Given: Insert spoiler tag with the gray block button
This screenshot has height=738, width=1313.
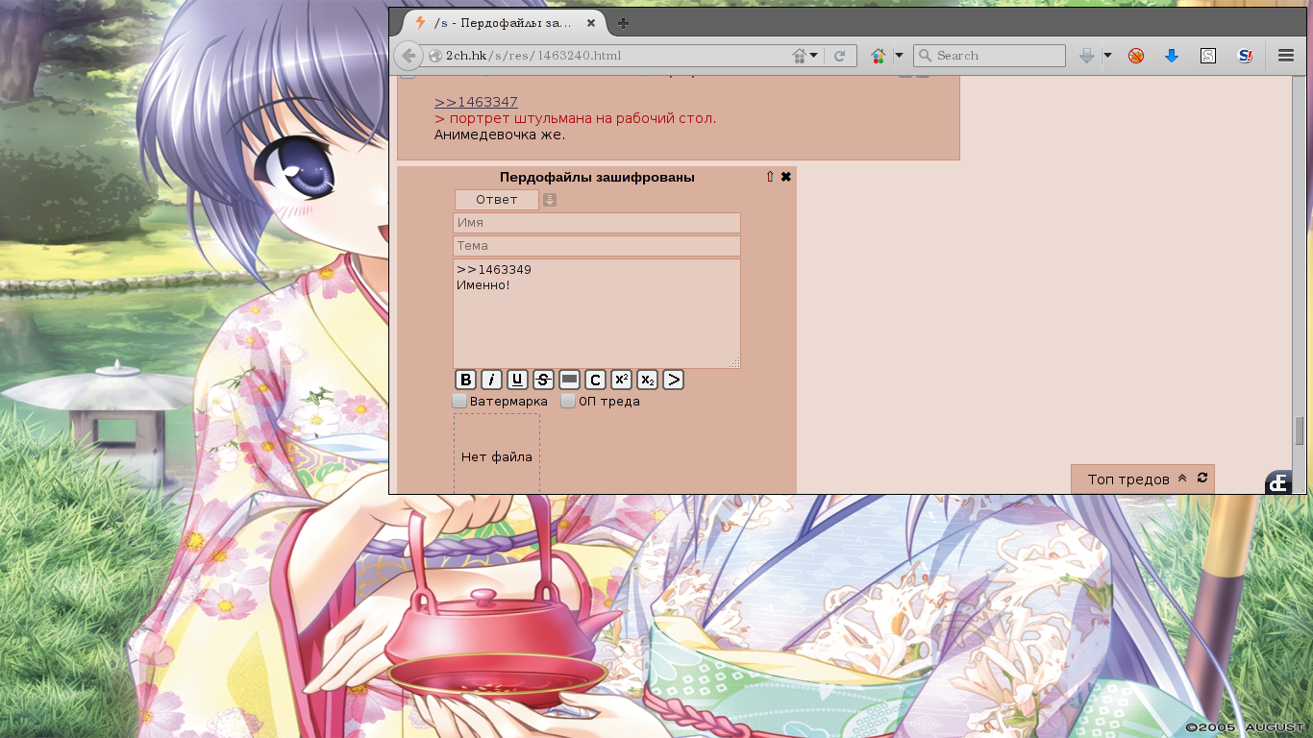Looking at the screenshot, I should 569,380.
